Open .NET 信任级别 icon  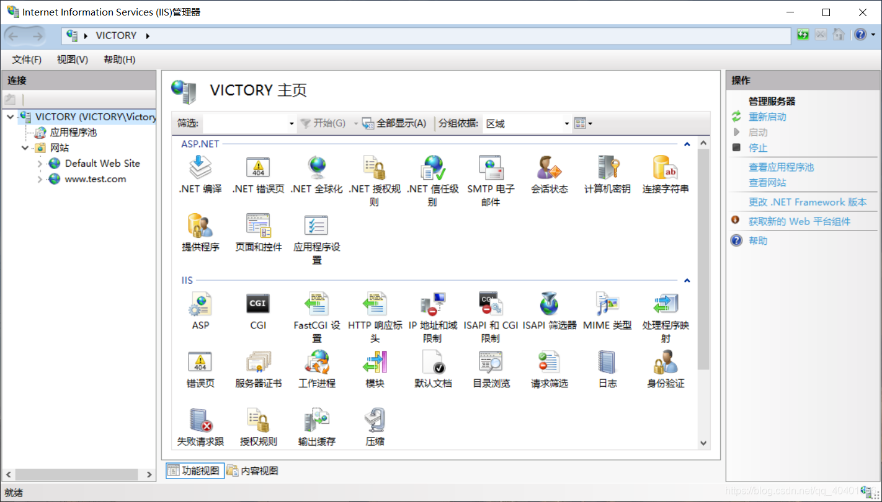[432, 167]
